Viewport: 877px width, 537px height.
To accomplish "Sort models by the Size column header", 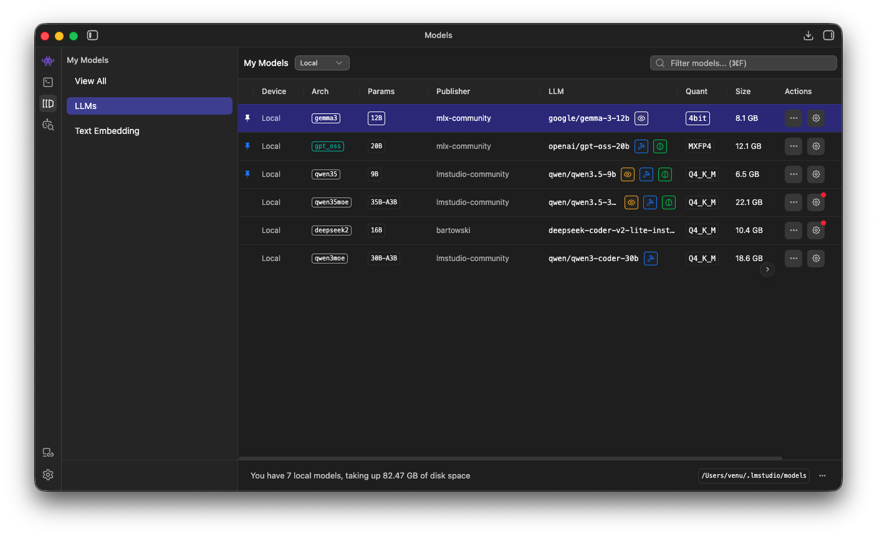I will click(743, 92).
